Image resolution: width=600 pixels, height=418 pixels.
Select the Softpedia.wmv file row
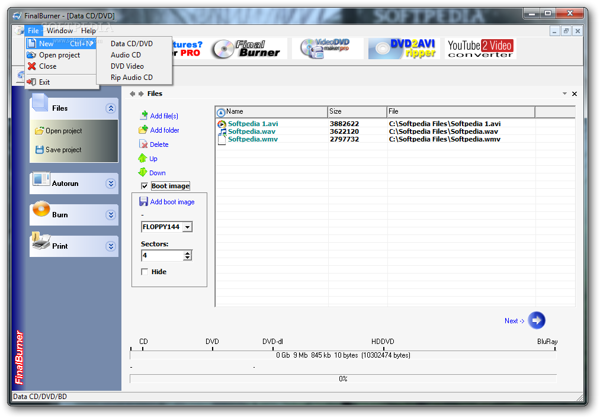coord(395,139)
